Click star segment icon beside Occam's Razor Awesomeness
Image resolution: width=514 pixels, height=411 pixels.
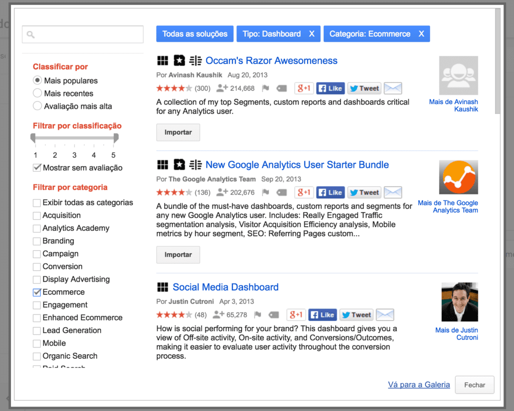tap(179, 61)
